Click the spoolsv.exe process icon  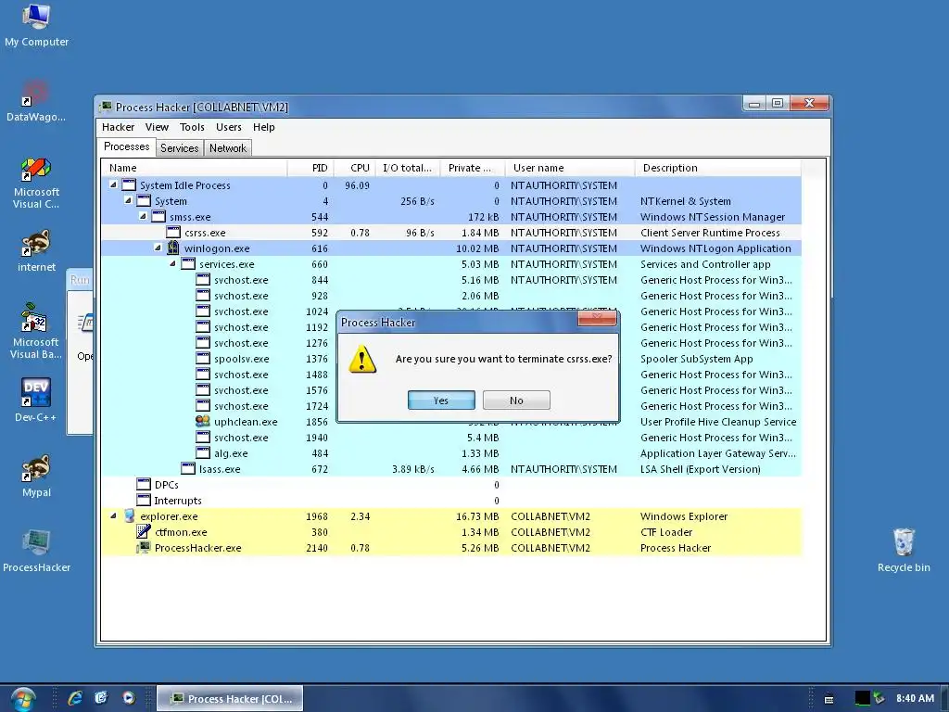tap(203, 359)
